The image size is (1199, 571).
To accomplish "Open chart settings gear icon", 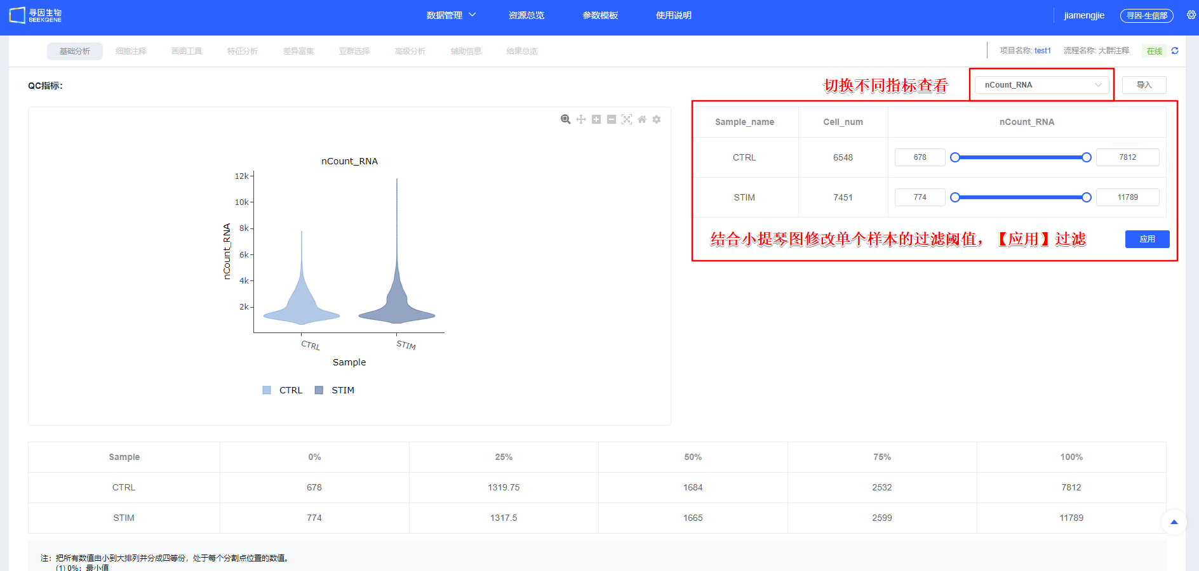I will pos(657,119).
